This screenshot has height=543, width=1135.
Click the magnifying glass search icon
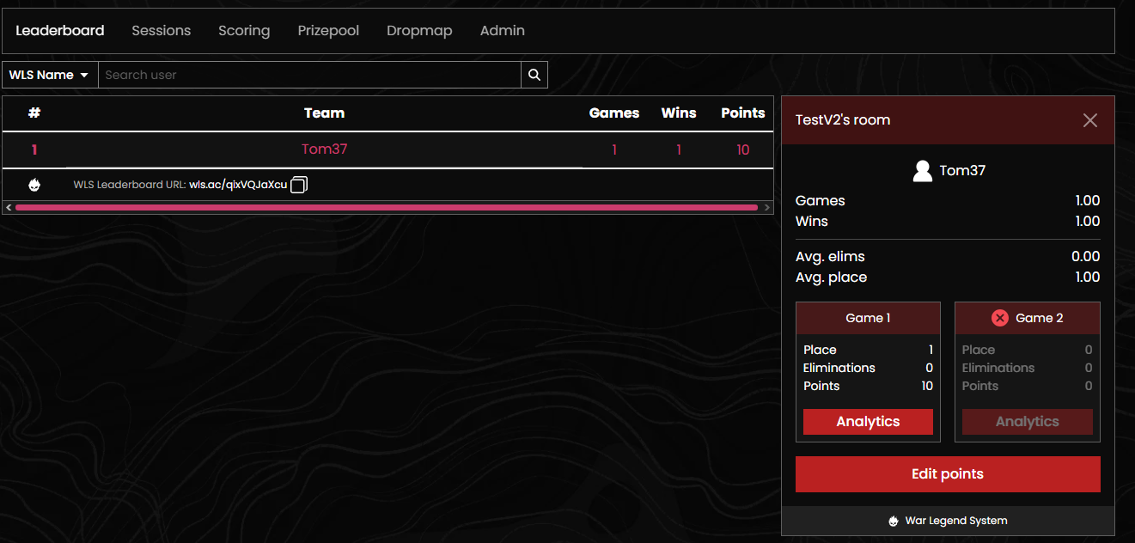click(x=534, y=75)
